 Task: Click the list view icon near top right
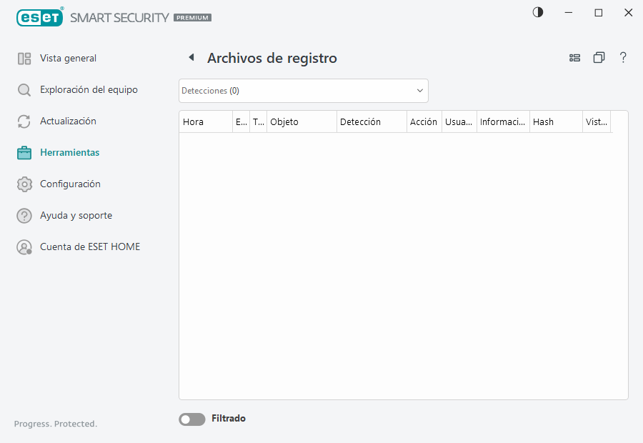pos(575,58)
